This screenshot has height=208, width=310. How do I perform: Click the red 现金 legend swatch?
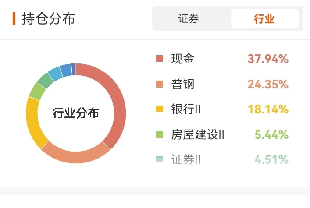coord(160,59)
